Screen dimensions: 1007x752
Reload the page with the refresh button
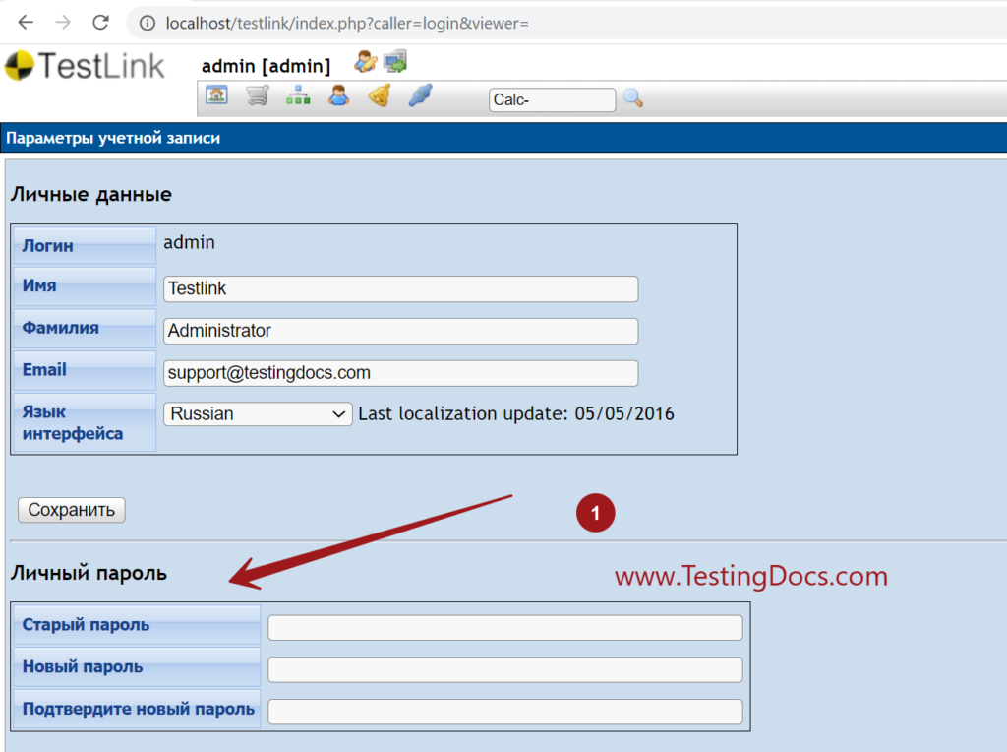point(100,22)
